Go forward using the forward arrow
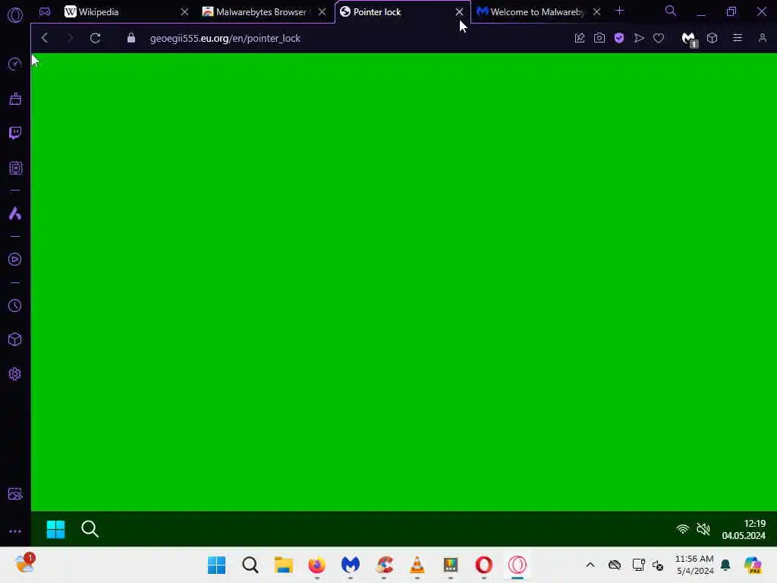This screenshot has height=583, width=777. pos(70,38)
